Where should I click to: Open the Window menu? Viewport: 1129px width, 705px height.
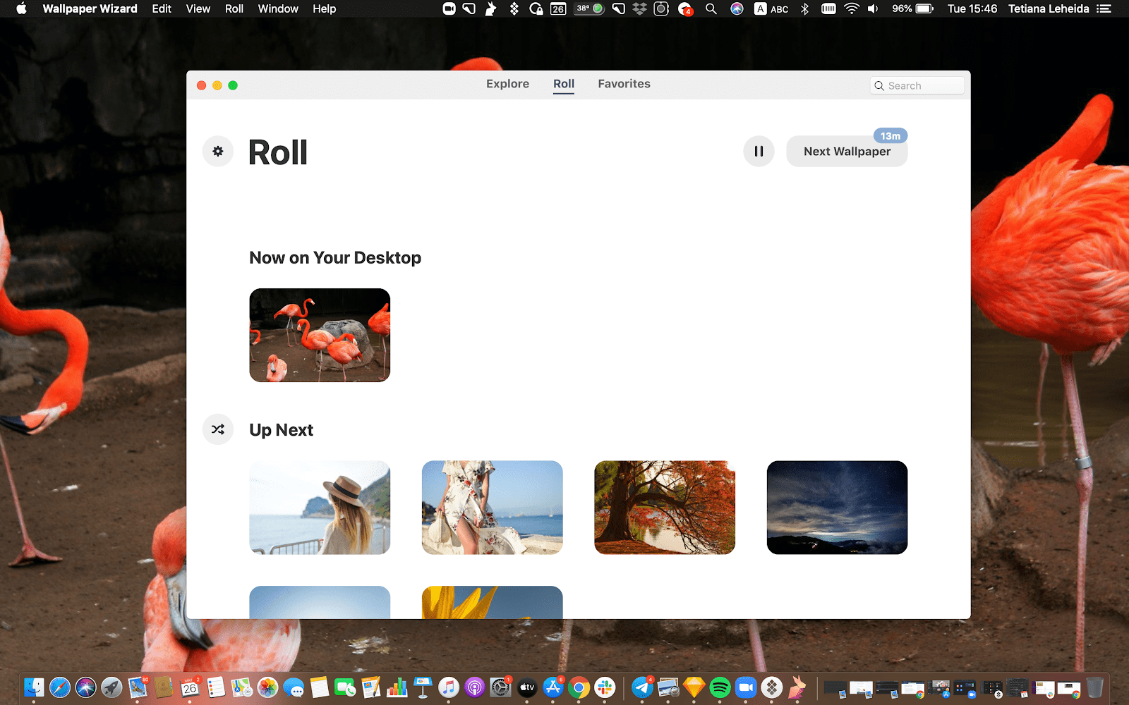coord(278,9)
